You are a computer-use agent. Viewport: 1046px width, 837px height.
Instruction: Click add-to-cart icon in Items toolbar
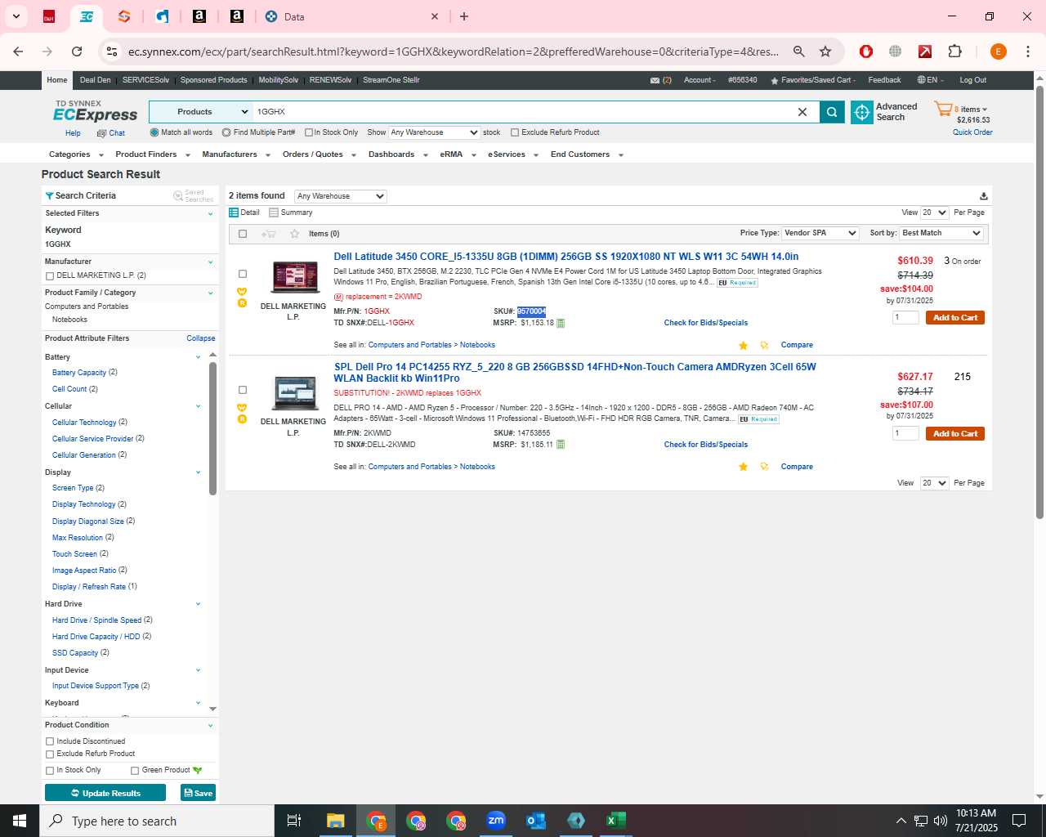tap(268, 234)
